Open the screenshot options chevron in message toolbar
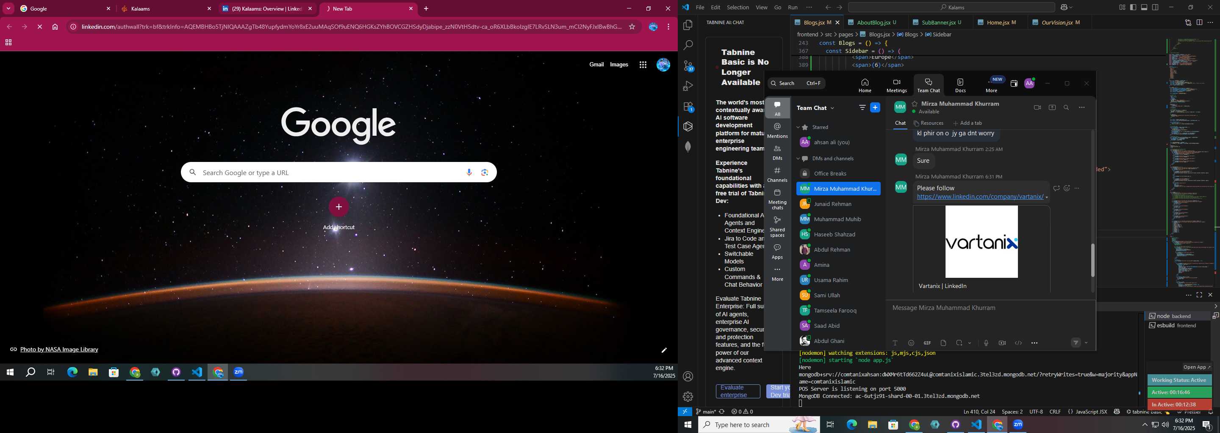Screen dimensions: 1220x433 [x=970, y=343]
